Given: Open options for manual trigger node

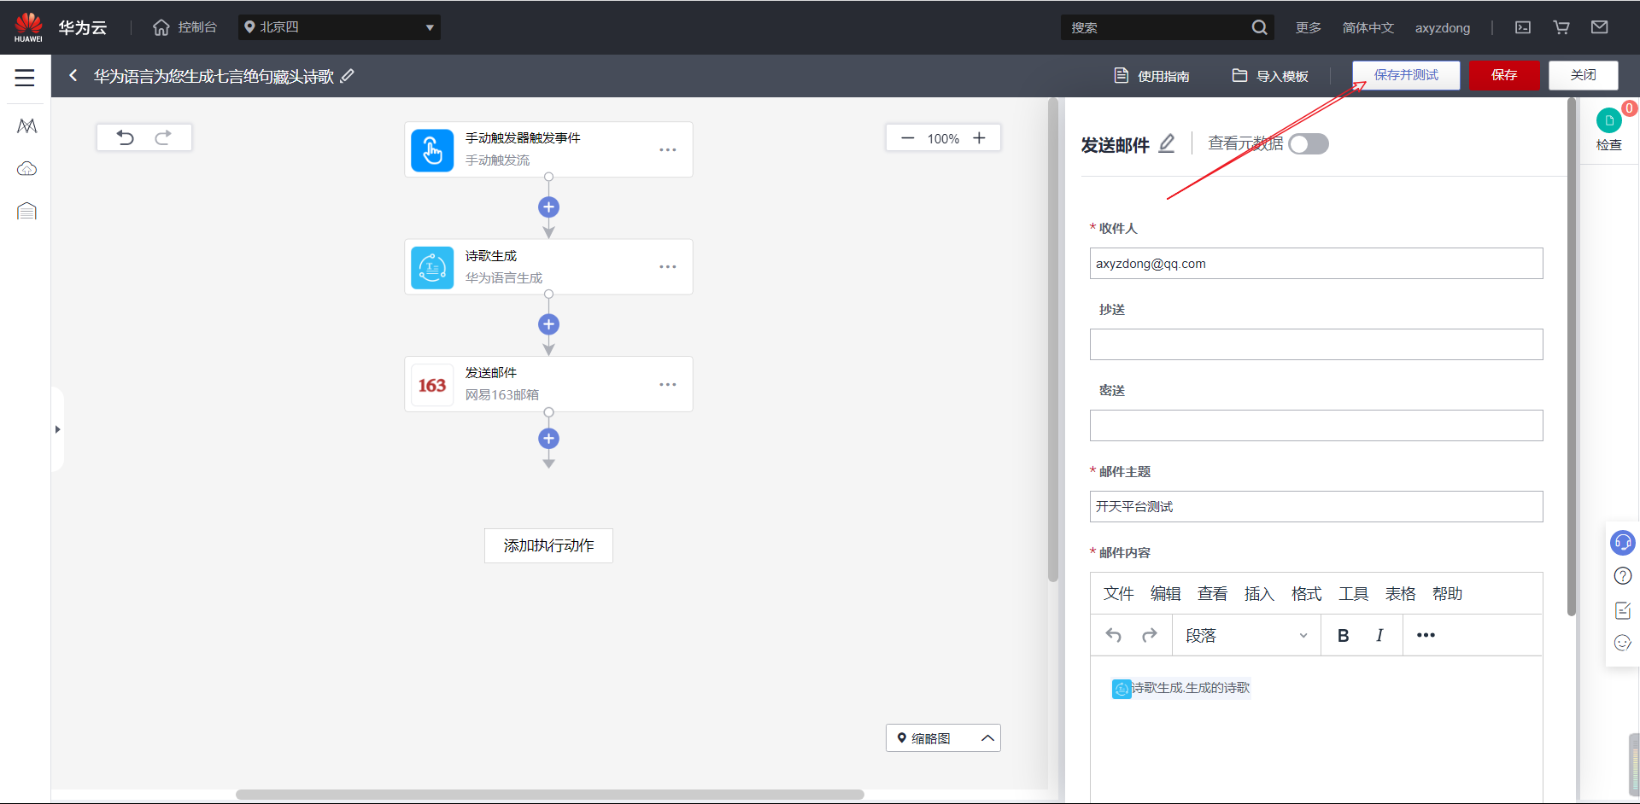Looking at the screenshot, I should click(668, 149).
